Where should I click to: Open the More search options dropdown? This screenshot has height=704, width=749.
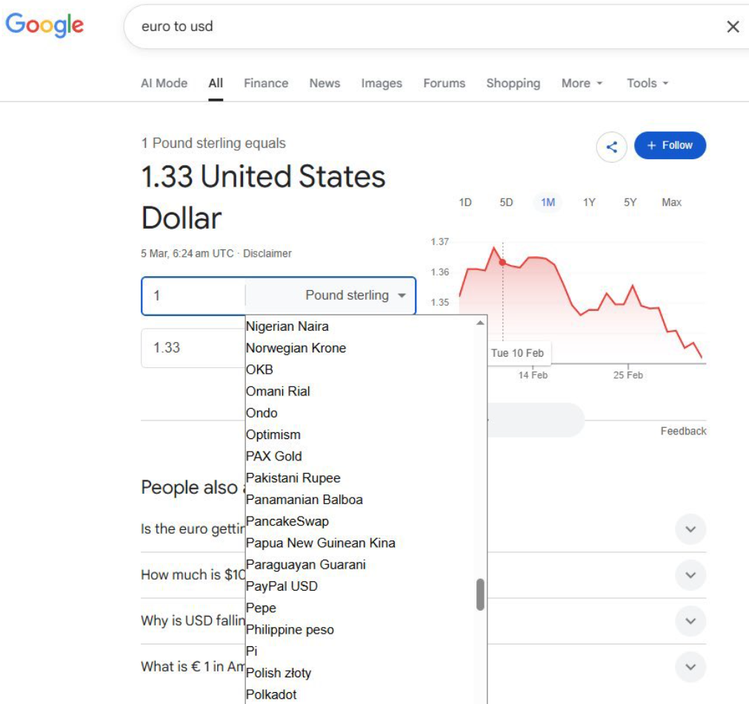tap(582, 84)
